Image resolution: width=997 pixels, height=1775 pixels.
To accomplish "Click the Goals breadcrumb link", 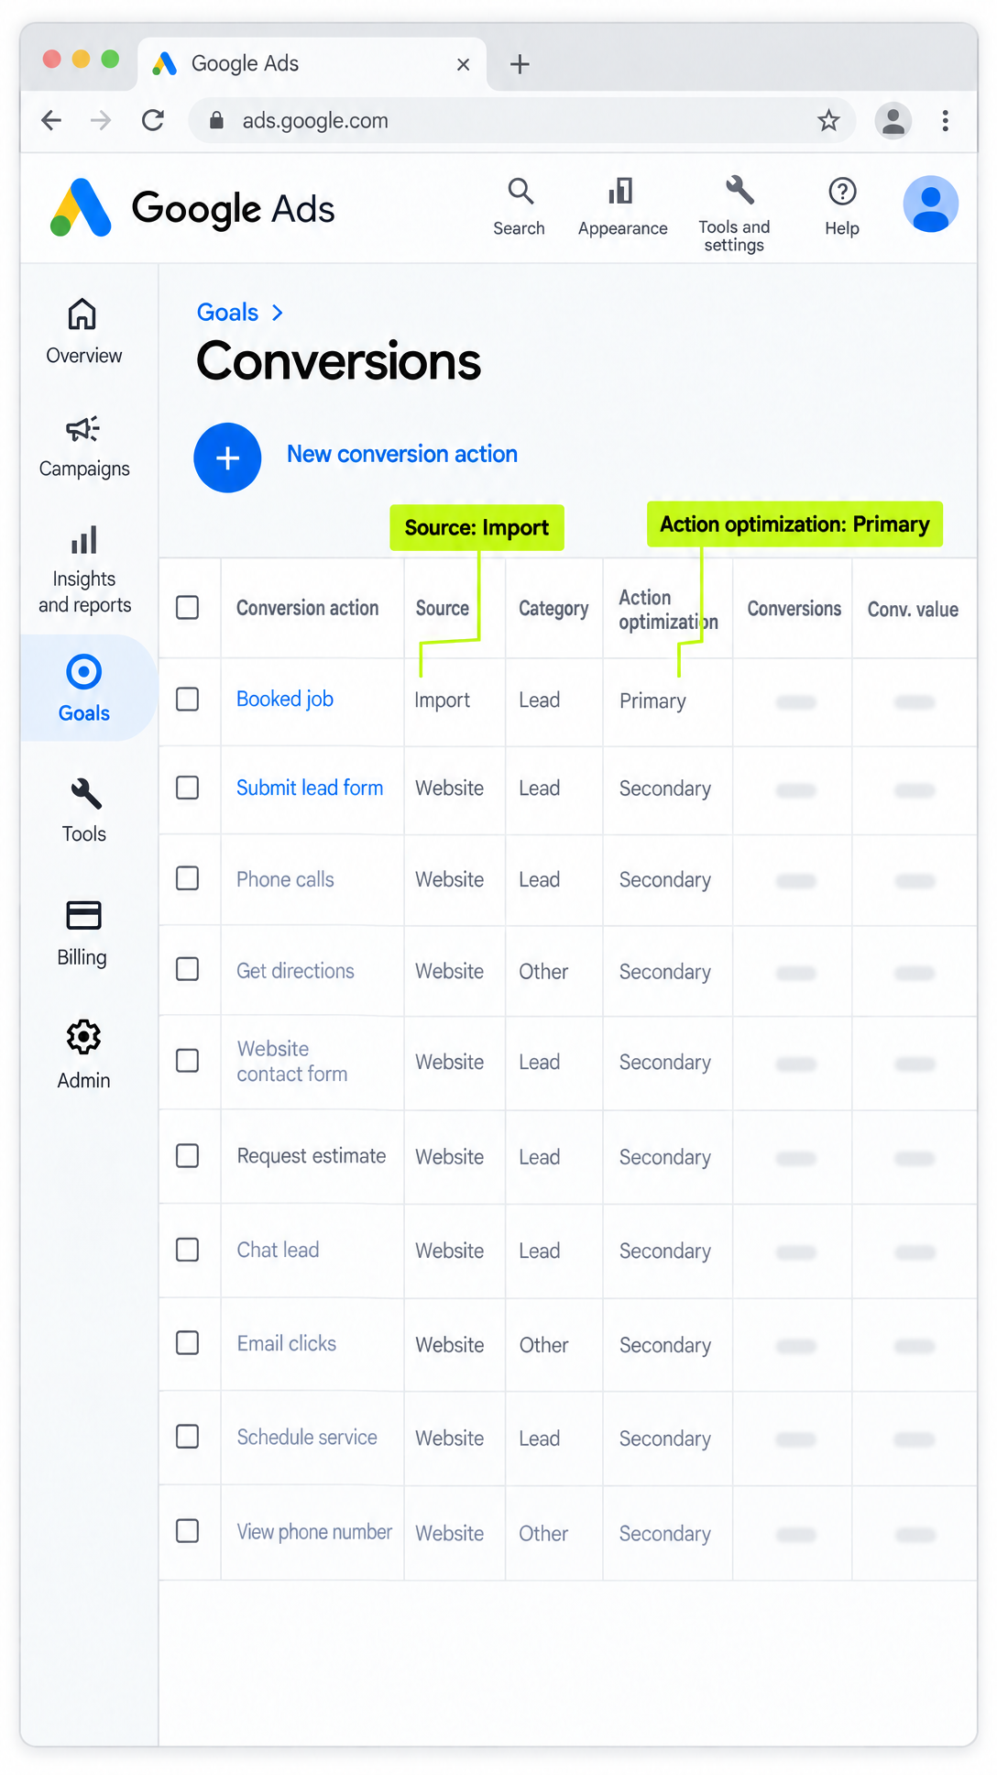I will tap(228, 313).
